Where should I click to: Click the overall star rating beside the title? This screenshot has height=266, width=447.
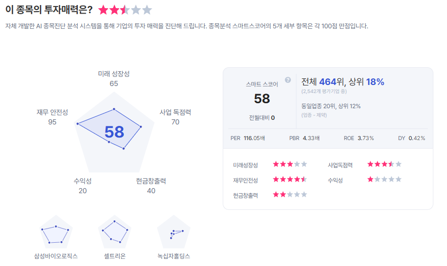click(125, 10)
